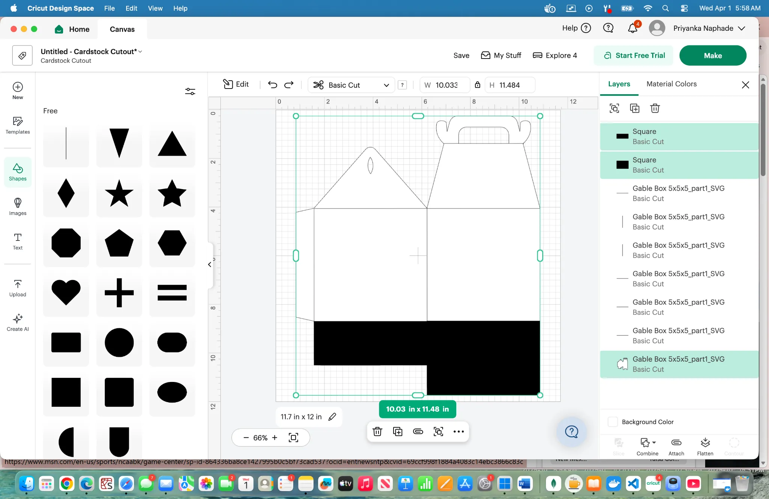The height and width of the screenshot is (499, 769).
Task: Open My Stuff
Action: click(501, 56)
